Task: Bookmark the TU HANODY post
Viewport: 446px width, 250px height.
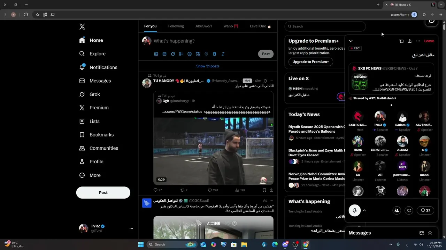Action: pos(264,190)
